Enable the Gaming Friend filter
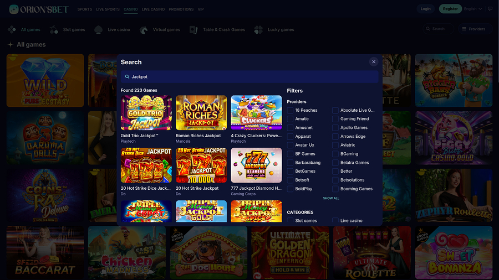 pyautogui.click(x=335, y=119)
